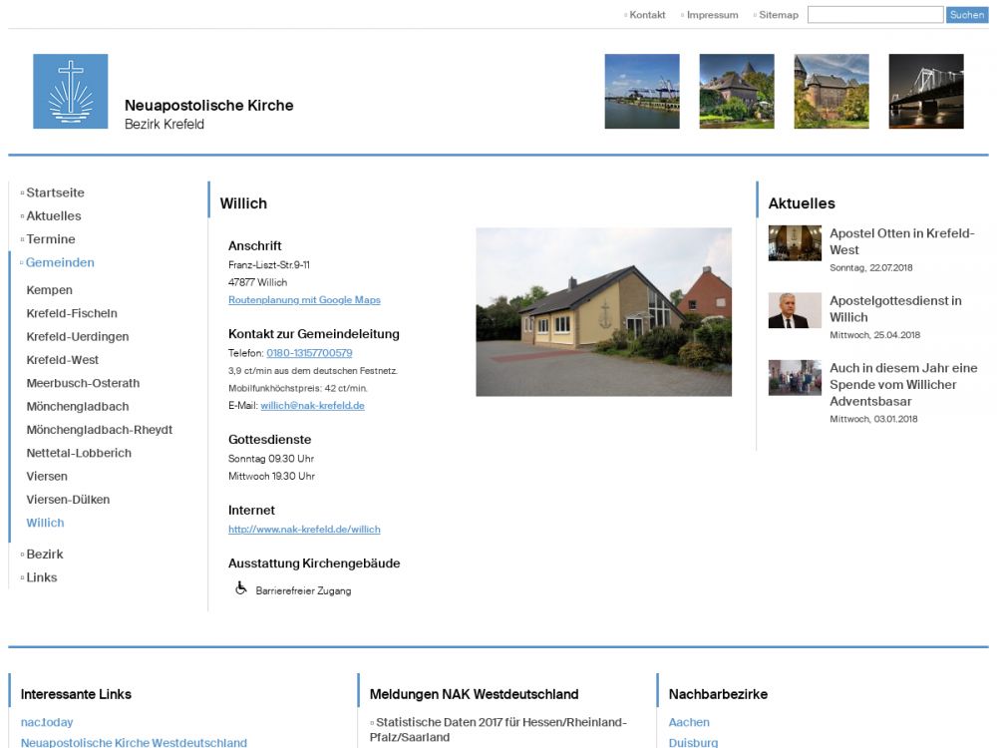Image resolution: width=997 pixels, height=748 pixels.
Task: Open the harbor photo in header
Action: tap(642, 92)
